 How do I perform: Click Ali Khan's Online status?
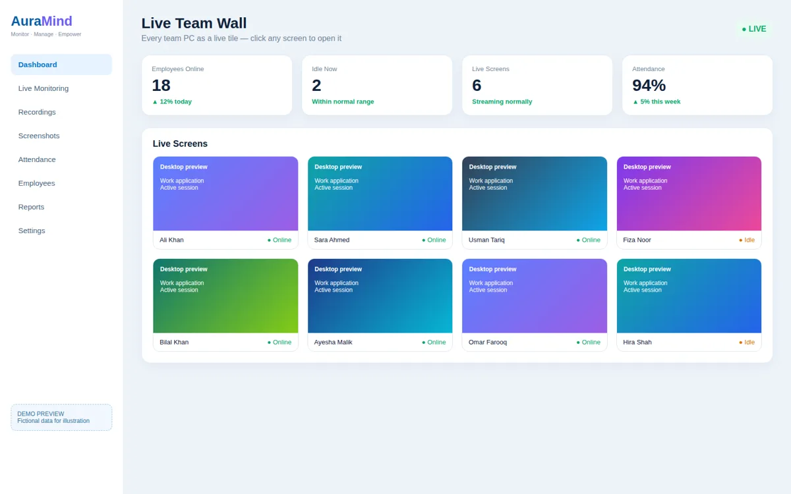tap(279, 240)
